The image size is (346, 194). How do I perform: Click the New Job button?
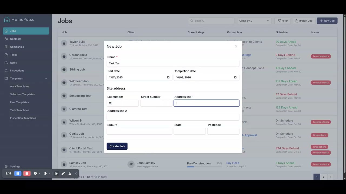click(x=327, y=21)
